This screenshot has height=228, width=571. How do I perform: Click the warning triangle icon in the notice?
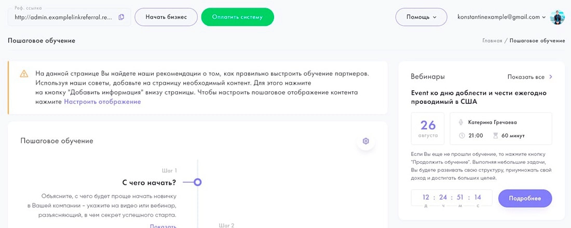(24, 74)
